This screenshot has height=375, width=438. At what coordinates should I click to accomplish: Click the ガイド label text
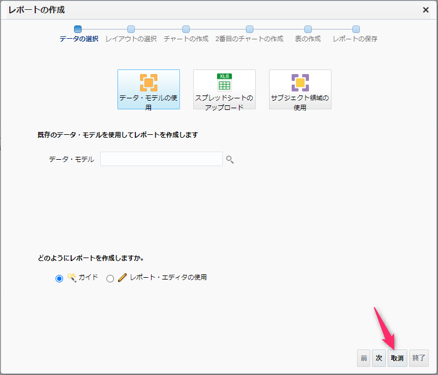88,277
